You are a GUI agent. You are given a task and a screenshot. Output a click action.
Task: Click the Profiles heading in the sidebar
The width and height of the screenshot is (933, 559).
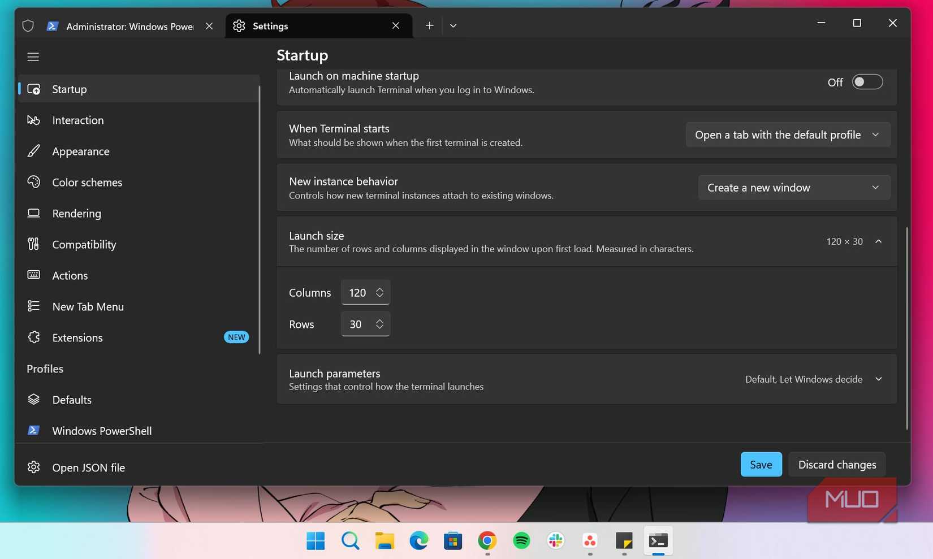point(45,369)
